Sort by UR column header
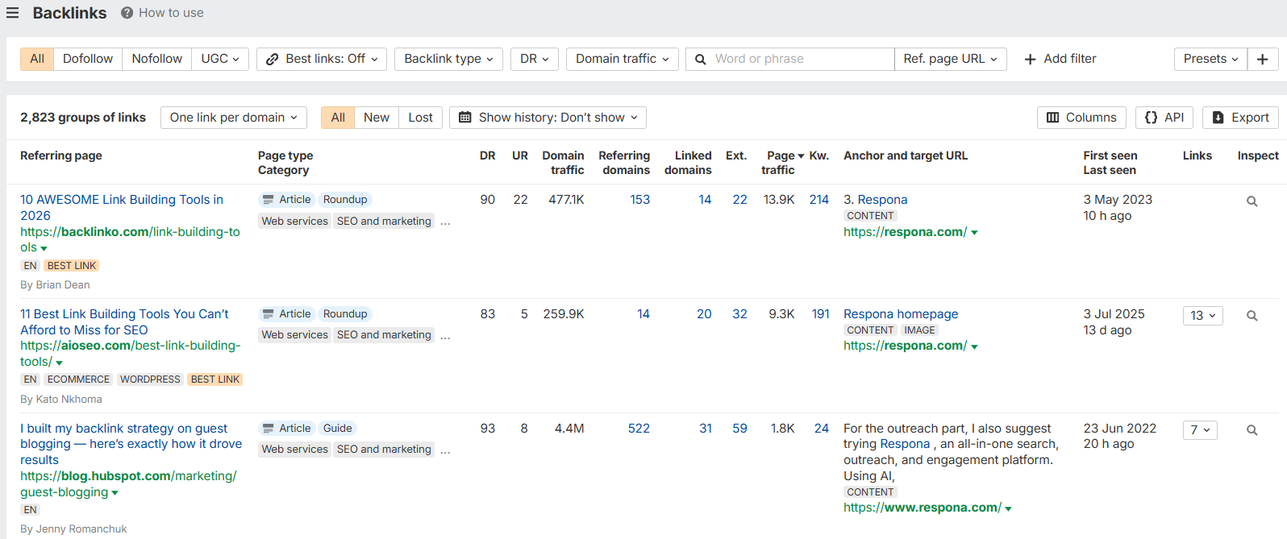Viewport: 1287px width, 539px height. tap(520, 155)
